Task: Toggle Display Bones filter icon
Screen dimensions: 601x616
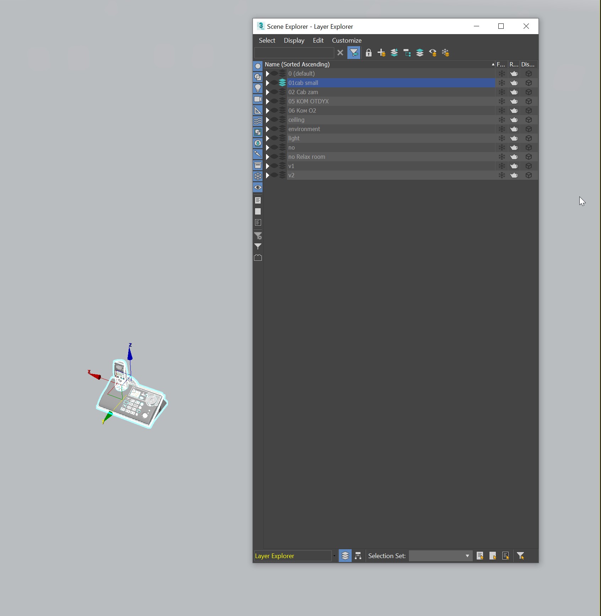Action: [258, 154]
